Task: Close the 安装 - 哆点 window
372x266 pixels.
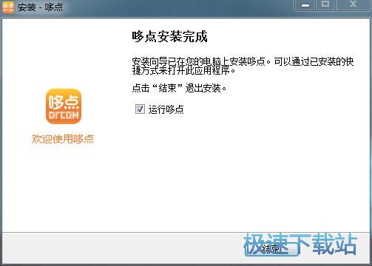Action: pos(353,5)
